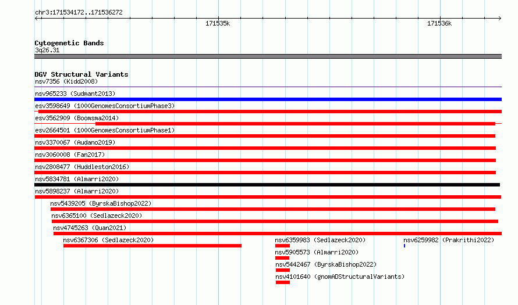518x305 pixels.
Task: Open nsv5905573 (Almarri2020) label
Action: pyautogui.click(x=317, y=252)
